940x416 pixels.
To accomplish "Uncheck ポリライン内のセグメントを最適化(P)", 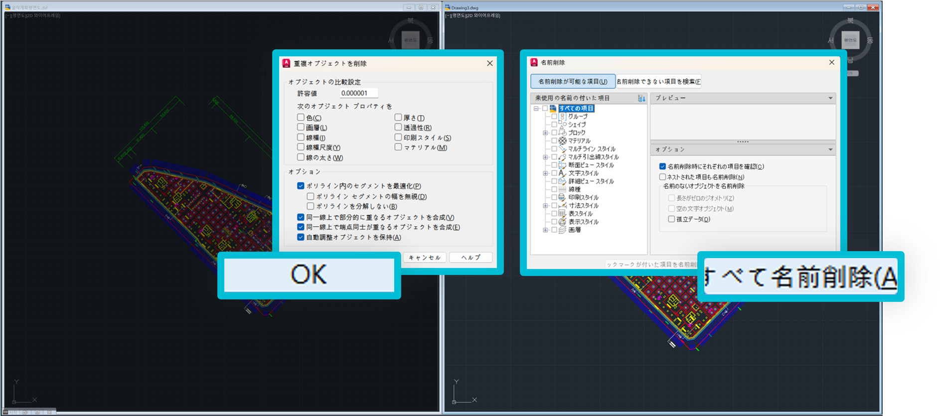I will 301,186.
